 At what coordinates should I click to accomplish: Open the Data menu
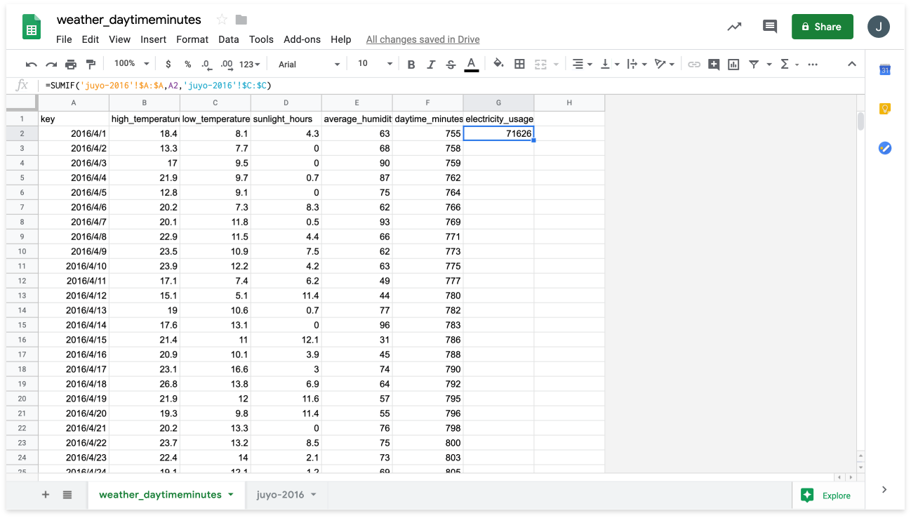click(229, 39)
